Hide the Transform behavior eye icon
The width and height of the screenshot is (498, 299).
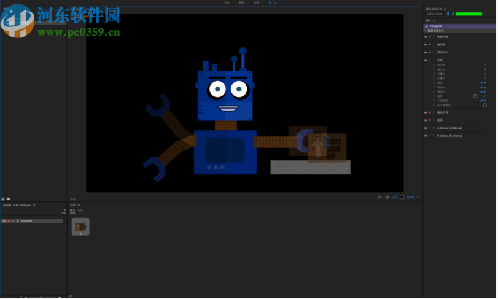[x=426, y=60]
